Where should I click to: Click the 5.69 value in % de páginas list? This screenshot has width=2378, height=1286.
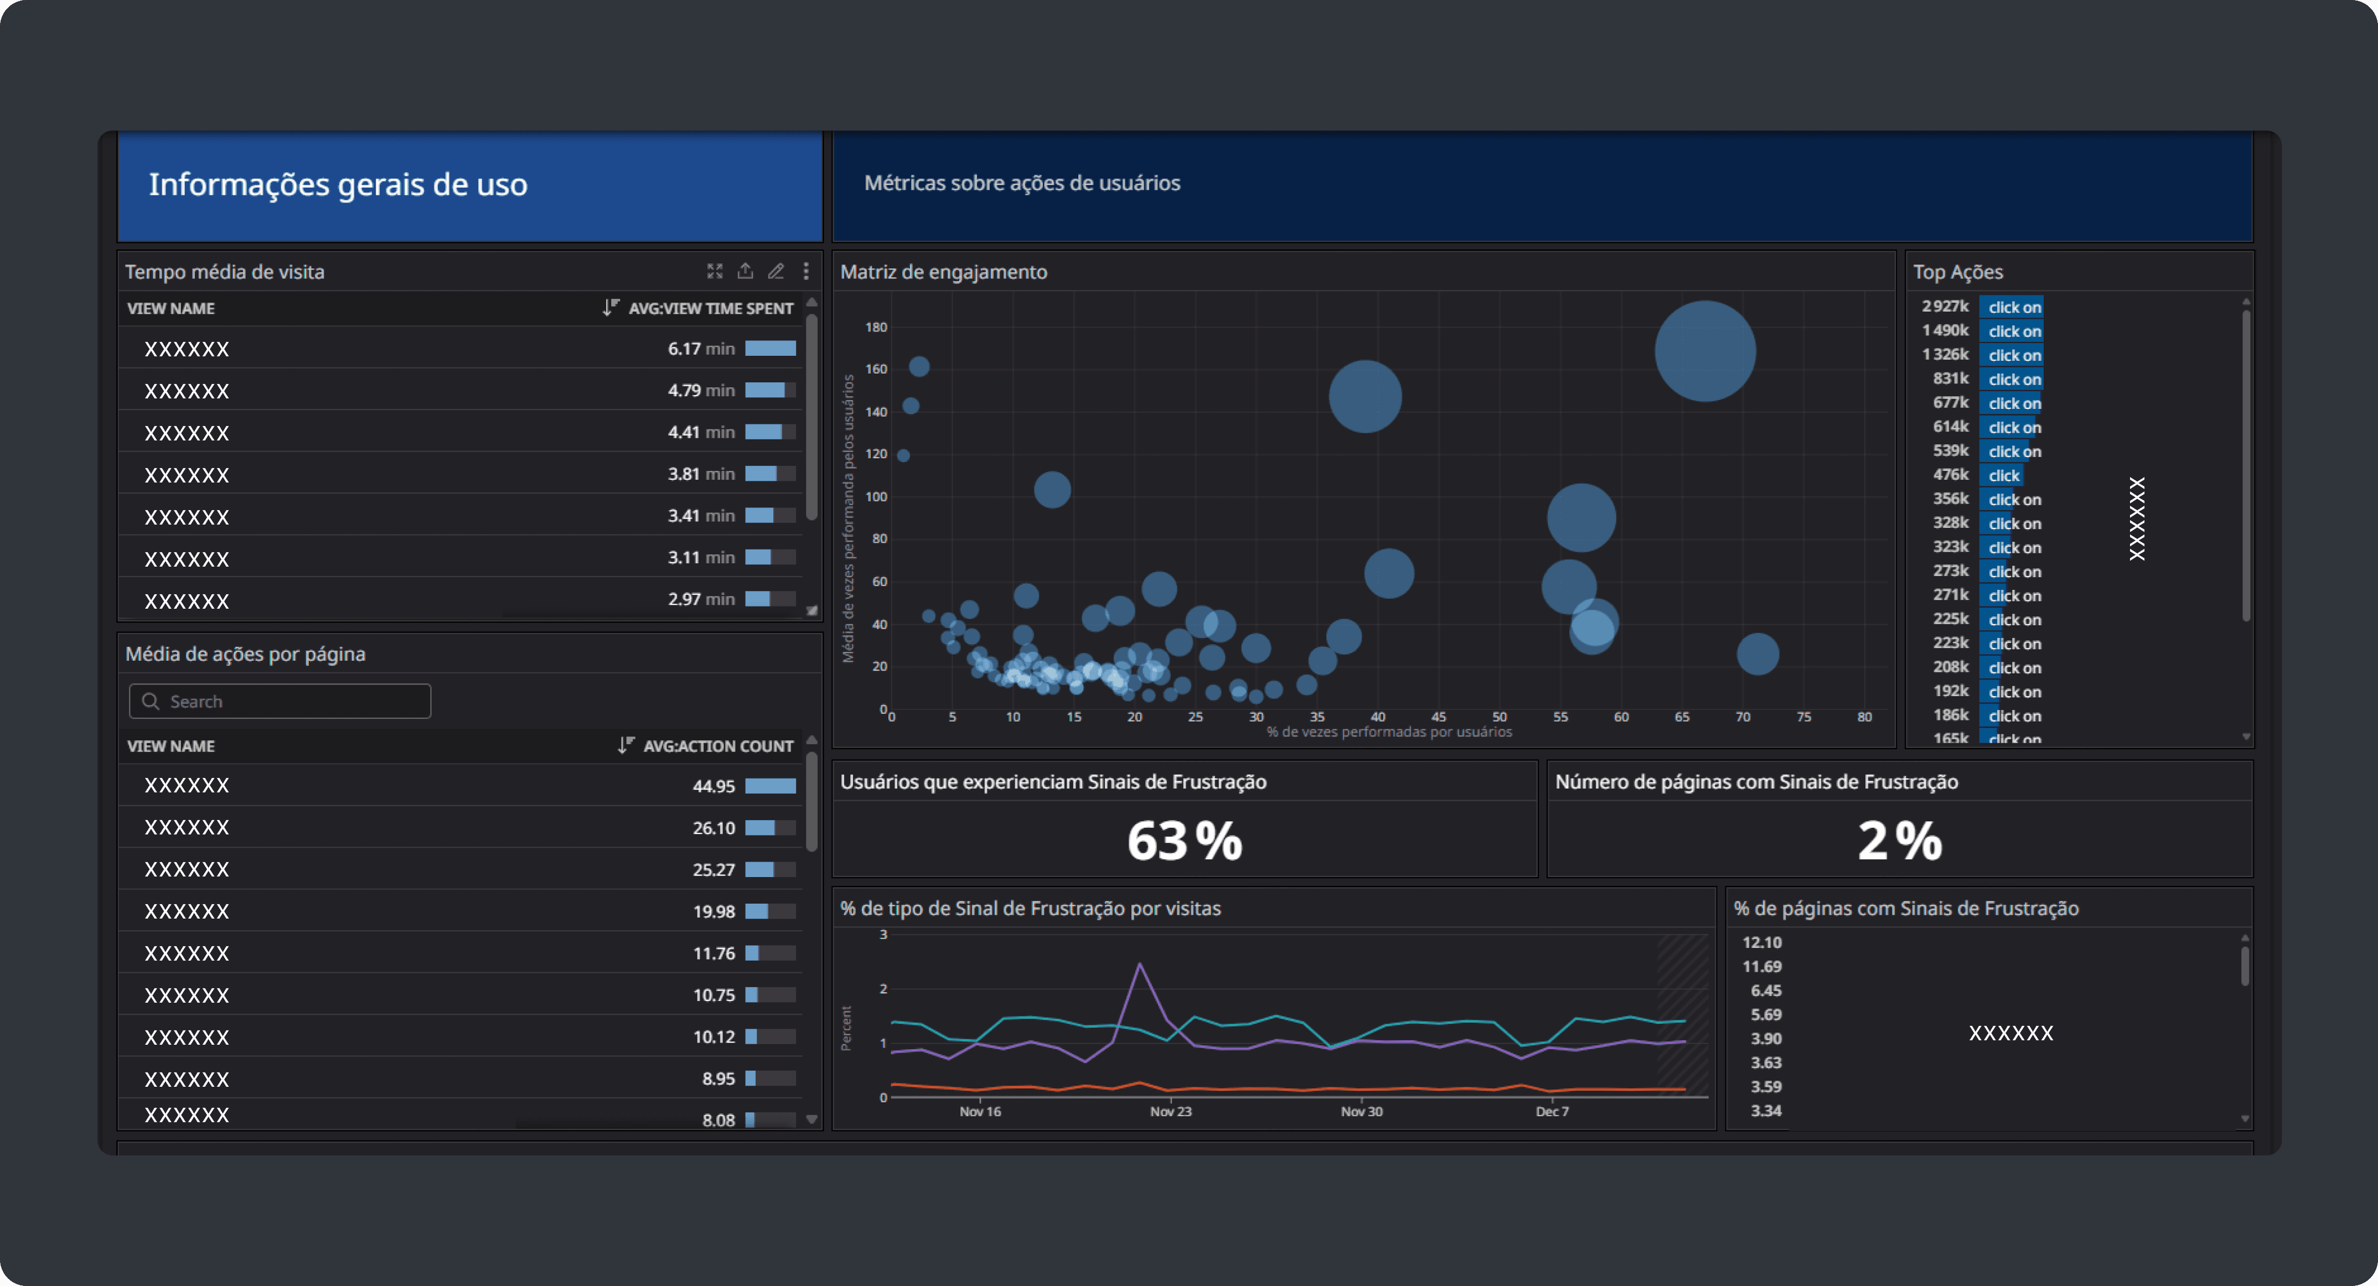1766,1014
